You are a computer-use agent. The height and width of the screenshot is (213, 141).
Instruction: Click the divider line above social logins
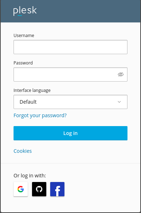pyautogui.click(x=70, y=163)
